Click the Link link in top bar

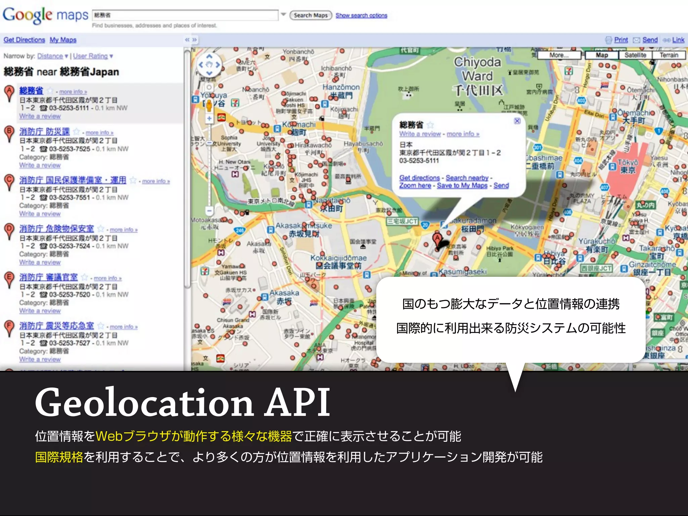point(678,40)
